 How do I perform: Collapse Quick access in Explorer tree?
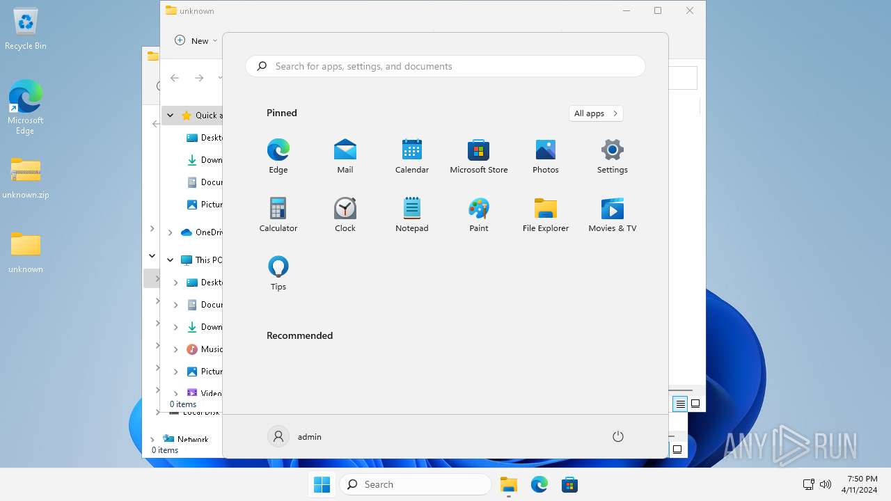pyautogui.click(x=170, y=116)
